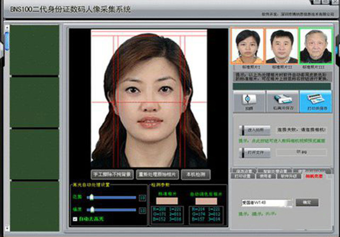340x237 pixels.
Task: Click the 强度 intensity slider handle
Action: 90,209
